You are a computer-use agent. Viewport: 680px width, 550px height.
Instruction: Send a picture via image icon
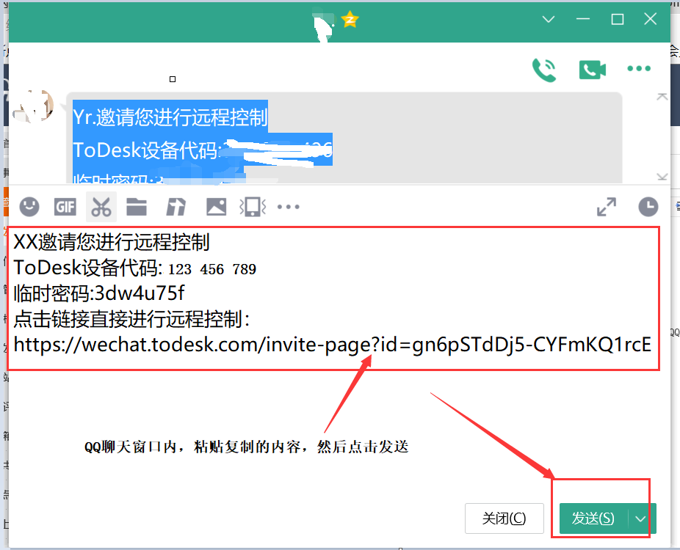pos(216,207)
